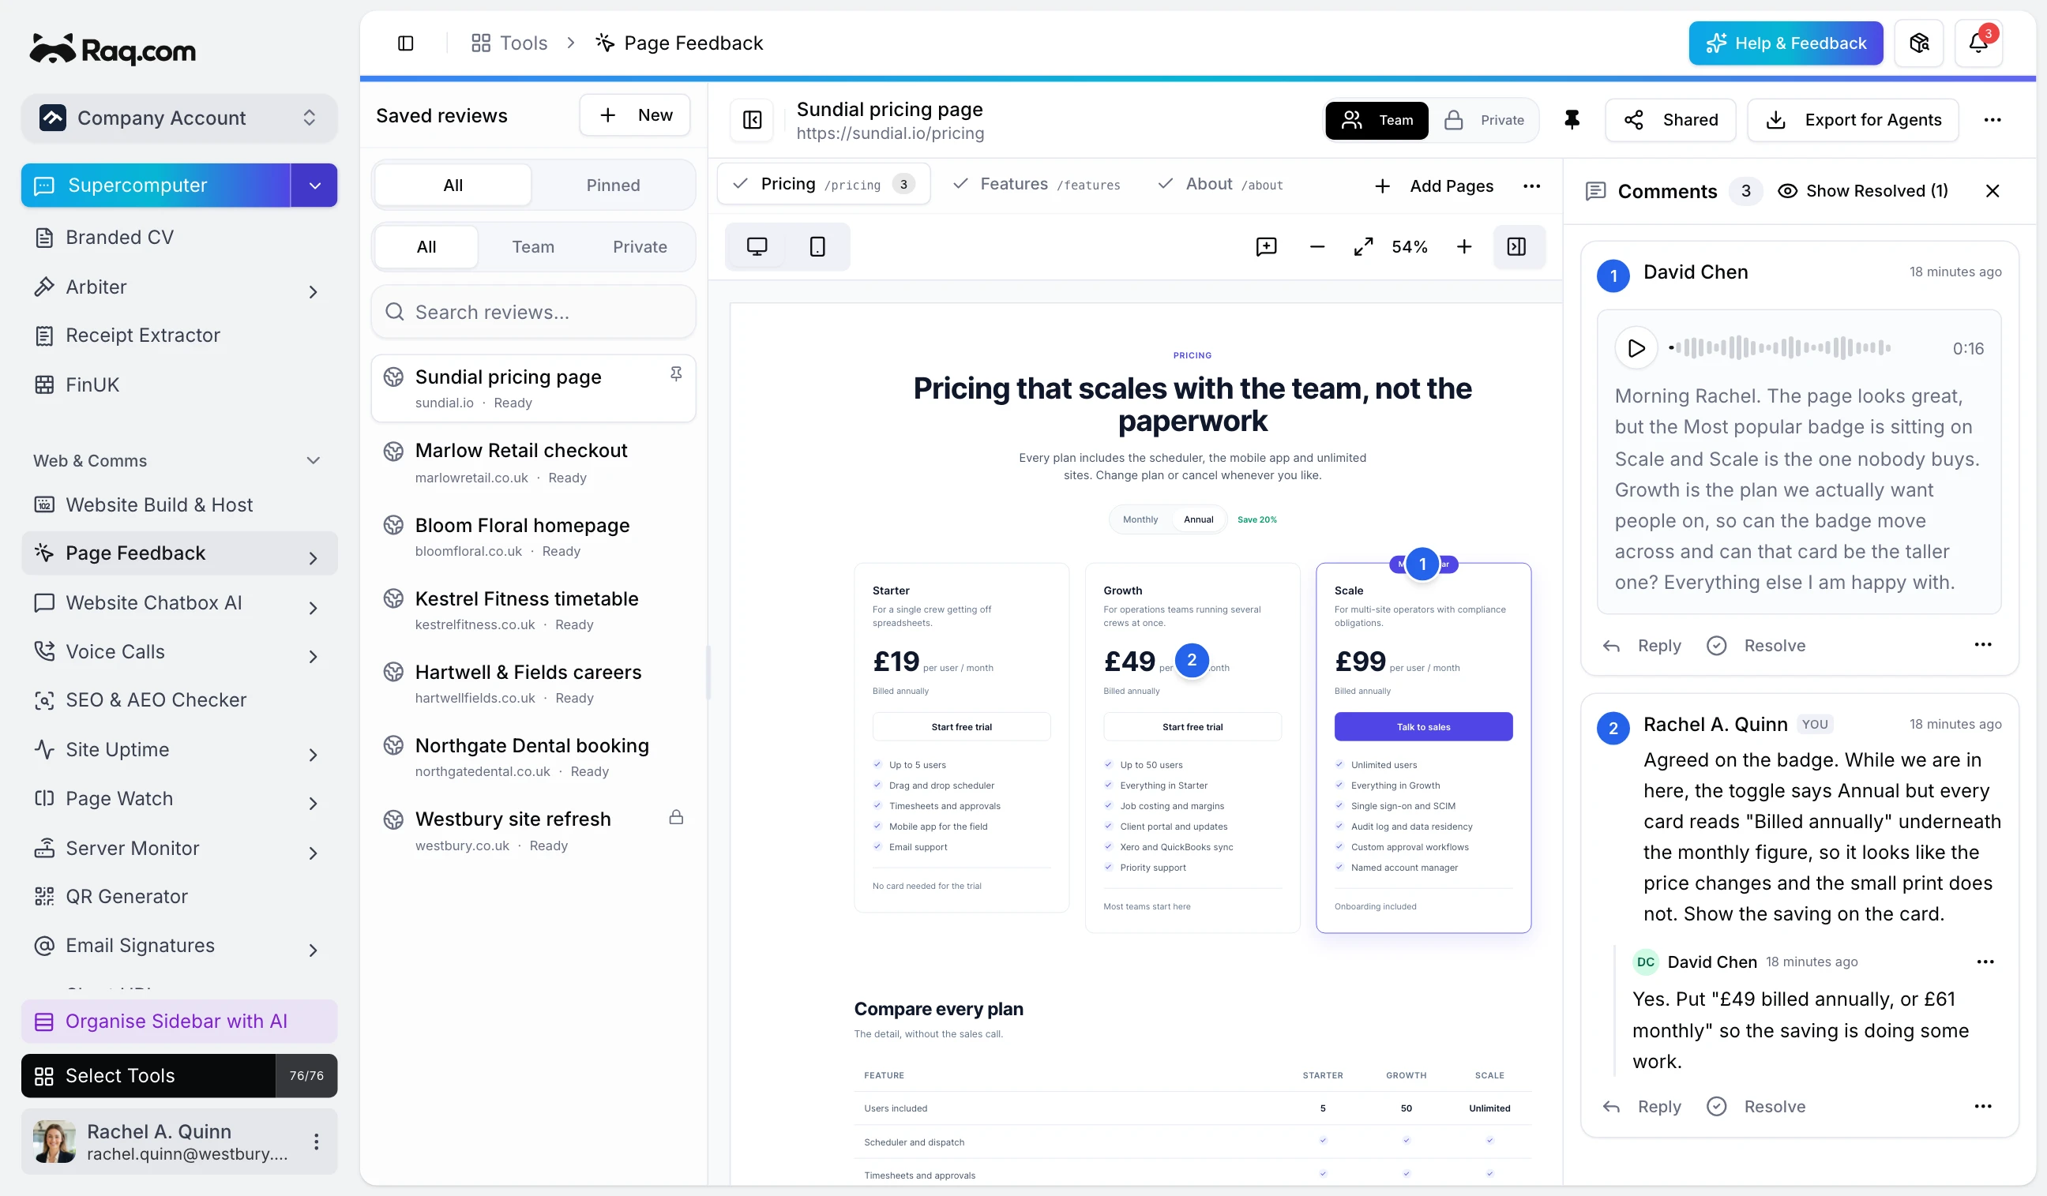Resolve Rachel A. Quinn's comment
Image resolution: width=2047 pixels, height=1196 pixels.
tap(1757, 1106)
